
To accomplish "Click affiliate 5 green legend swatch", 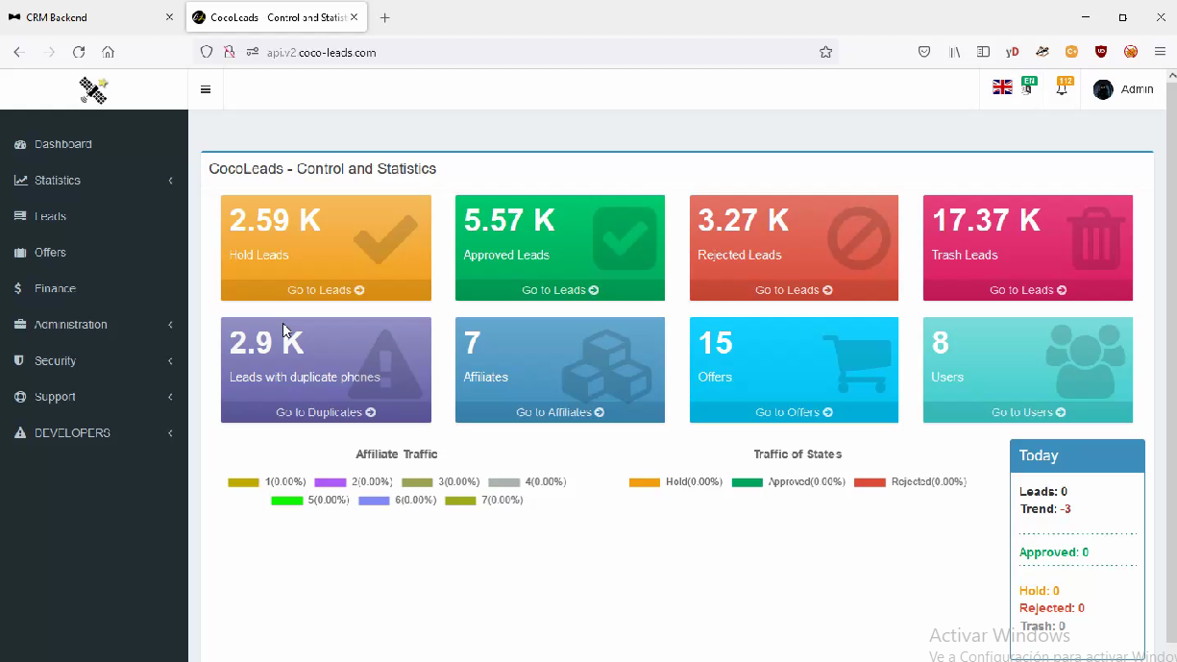I will (287, 501).
